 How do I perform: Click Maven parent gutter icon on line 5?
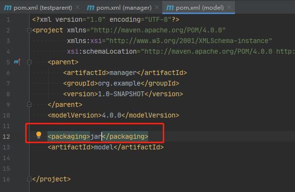pos(17,61)
